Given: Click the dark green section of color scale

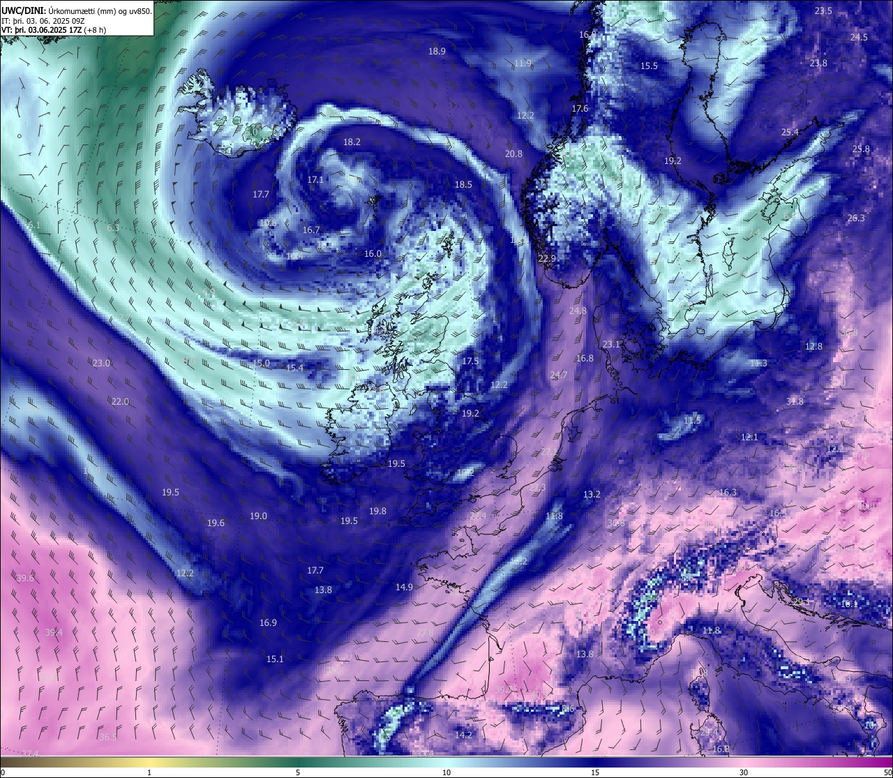Looking at the screenshot, I should tap(298, 762).
